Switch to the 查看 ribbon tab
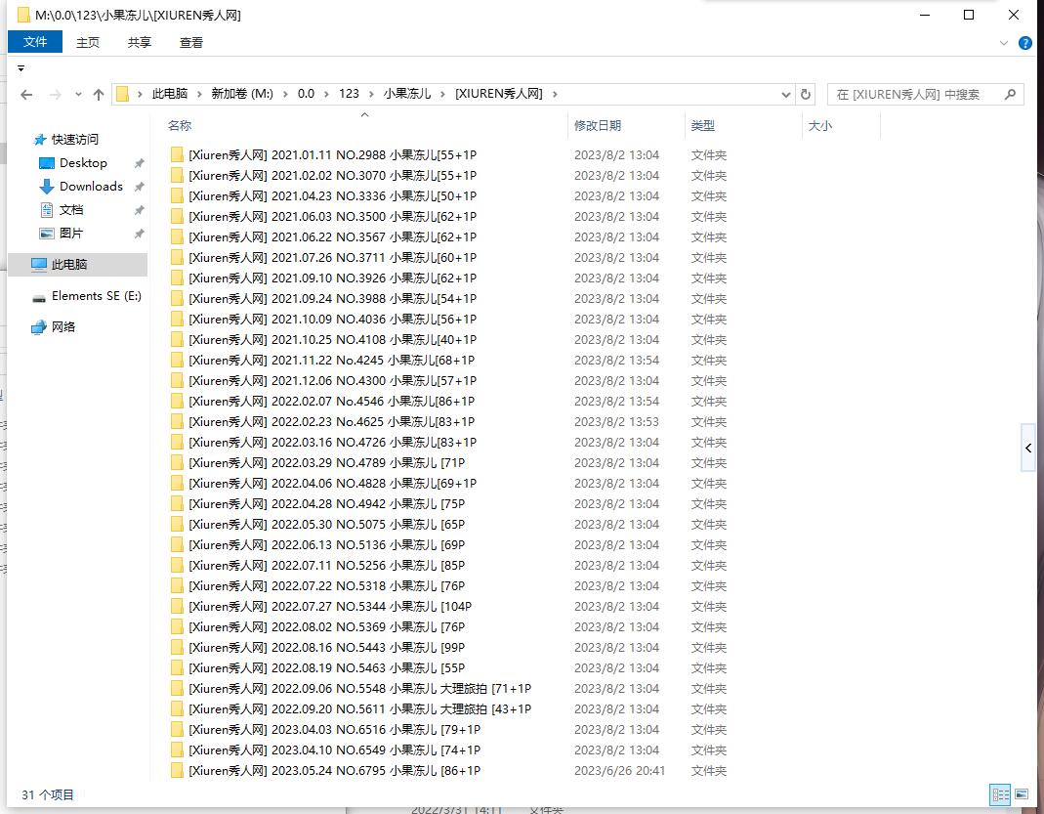The height and width of the screenshot is (814, 1044). (191, 43)
